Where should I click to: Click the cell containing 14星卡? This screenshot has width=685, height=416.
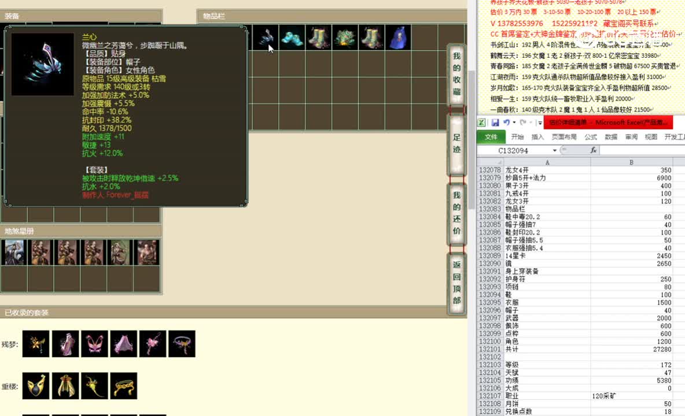[x=547, y=256]
